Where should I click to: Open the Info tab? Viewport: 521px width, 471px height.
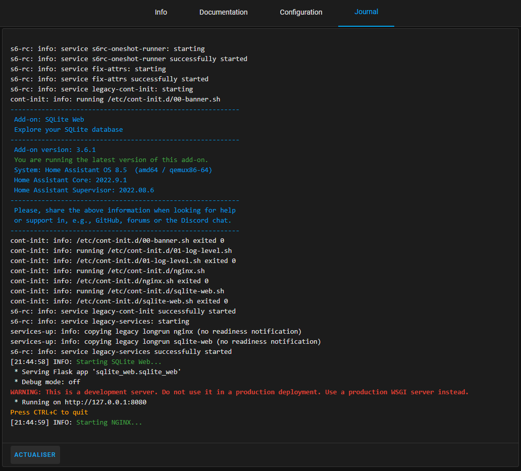pos(161,12)
